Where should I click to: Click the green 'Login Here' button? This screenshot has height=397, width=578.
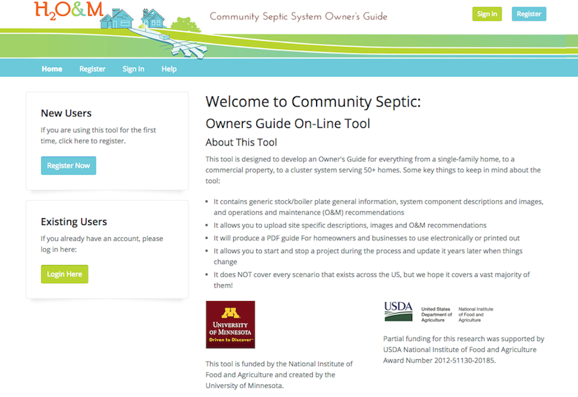point(64,274)
